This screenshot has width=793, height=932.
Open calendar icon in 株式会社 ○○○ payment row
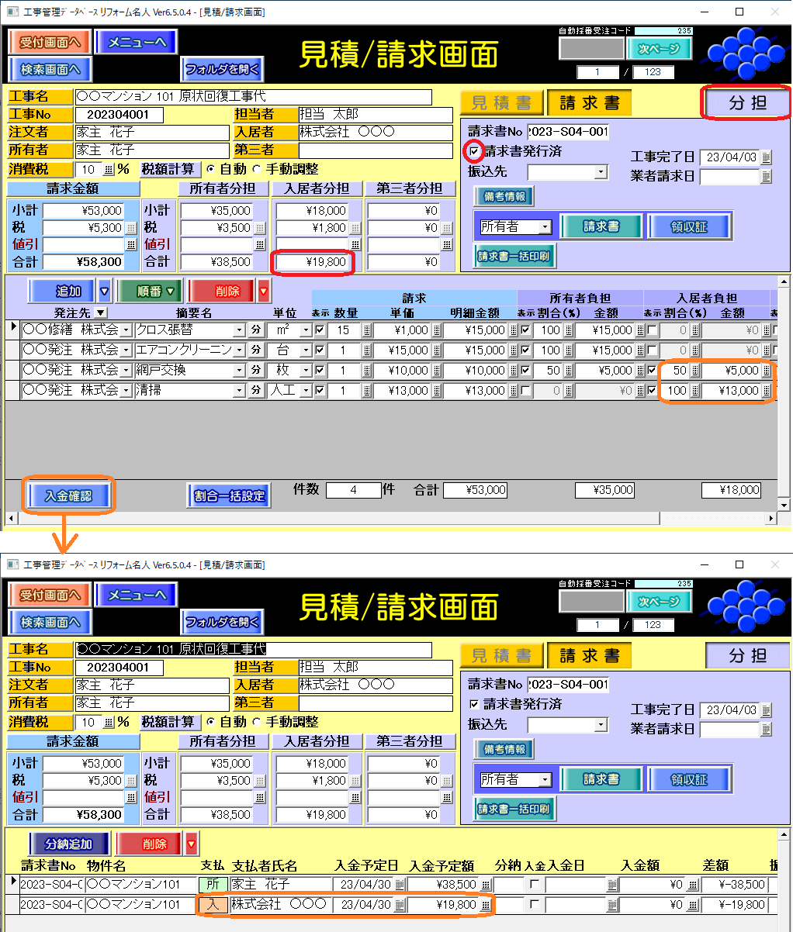click(400, 905)
